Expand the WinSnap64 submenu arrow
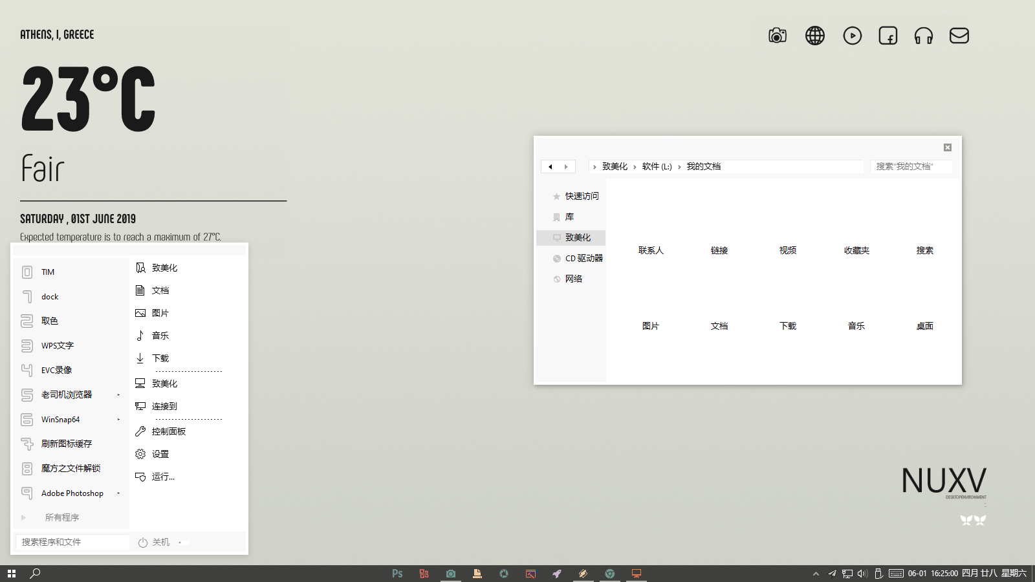The width and height of the screenshot is (1035, 582). pos(118,419)
